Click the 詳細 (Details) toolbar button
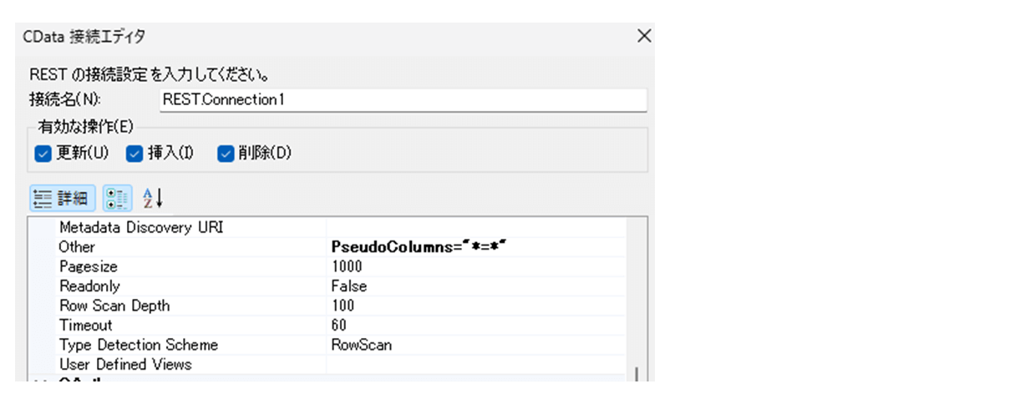Viewport: 1010px width, 399px height. [63, 199]
